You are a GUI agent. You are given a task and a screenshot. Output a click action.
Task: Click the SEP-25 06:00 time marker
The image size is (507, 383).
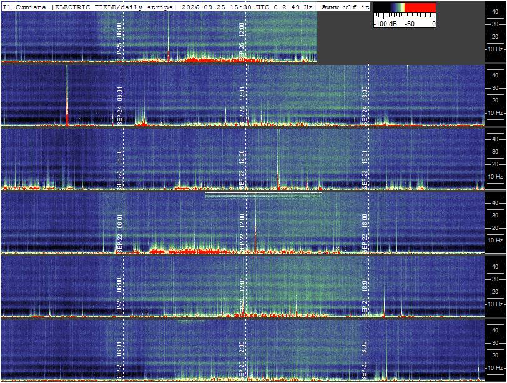pos(119,42)
